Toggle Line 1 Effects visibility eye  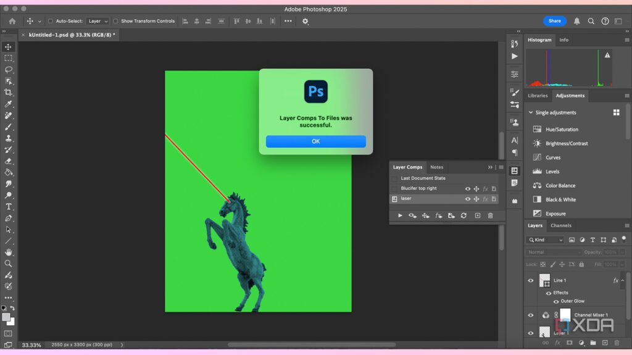[549, 293]
